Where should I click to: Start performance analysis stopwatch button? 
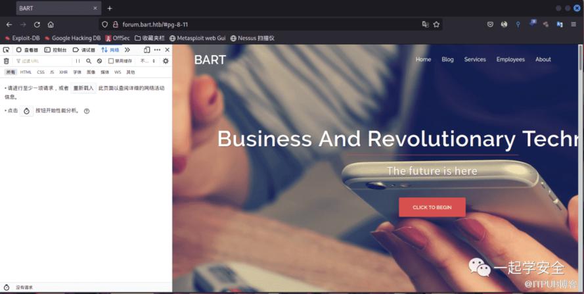[26, 110]
